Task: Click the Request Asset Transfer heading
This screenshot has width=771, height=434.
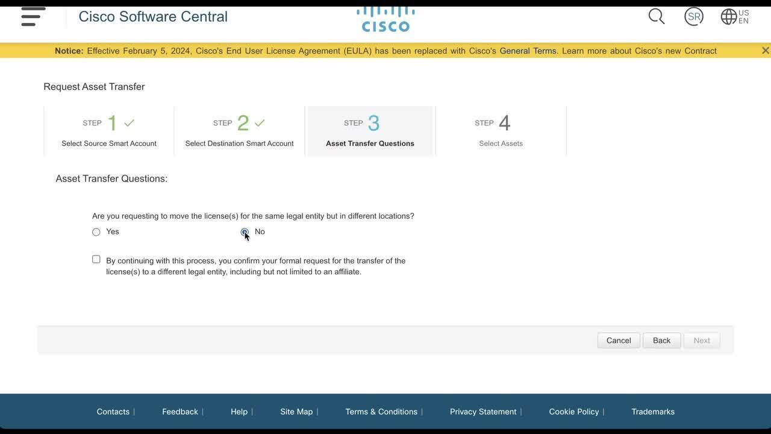Action: coord(94,87)
